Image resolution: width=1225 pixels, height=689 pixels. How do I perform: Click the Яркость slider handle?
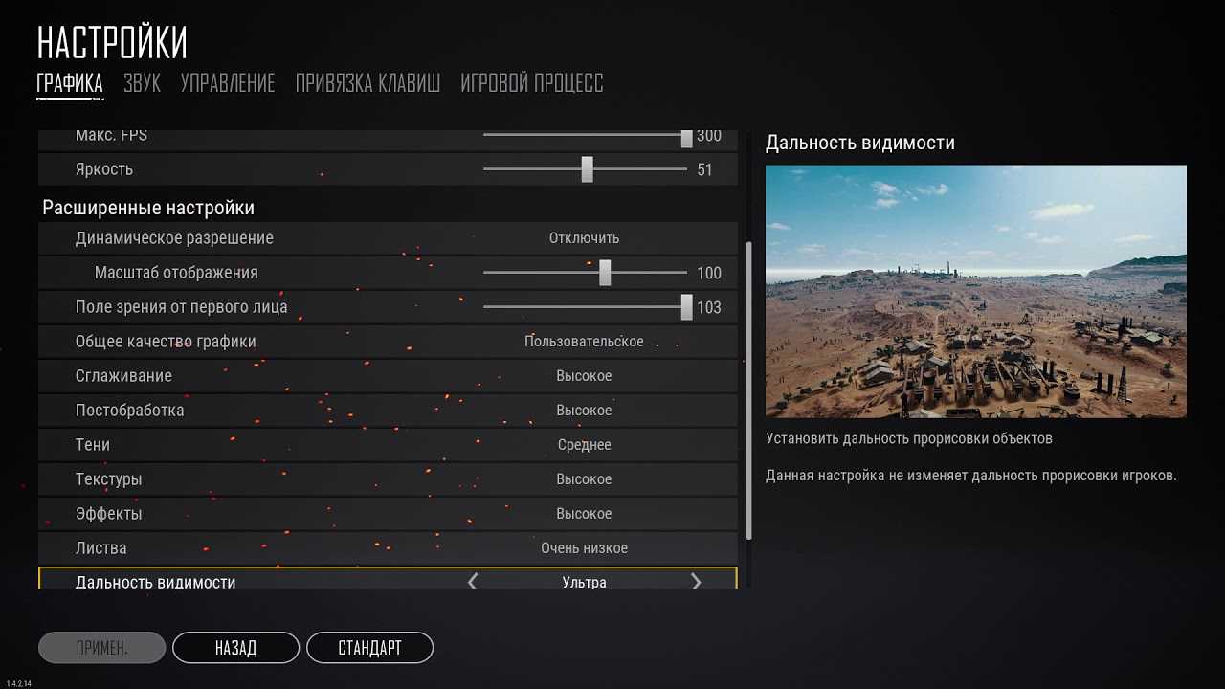[587, 169]
